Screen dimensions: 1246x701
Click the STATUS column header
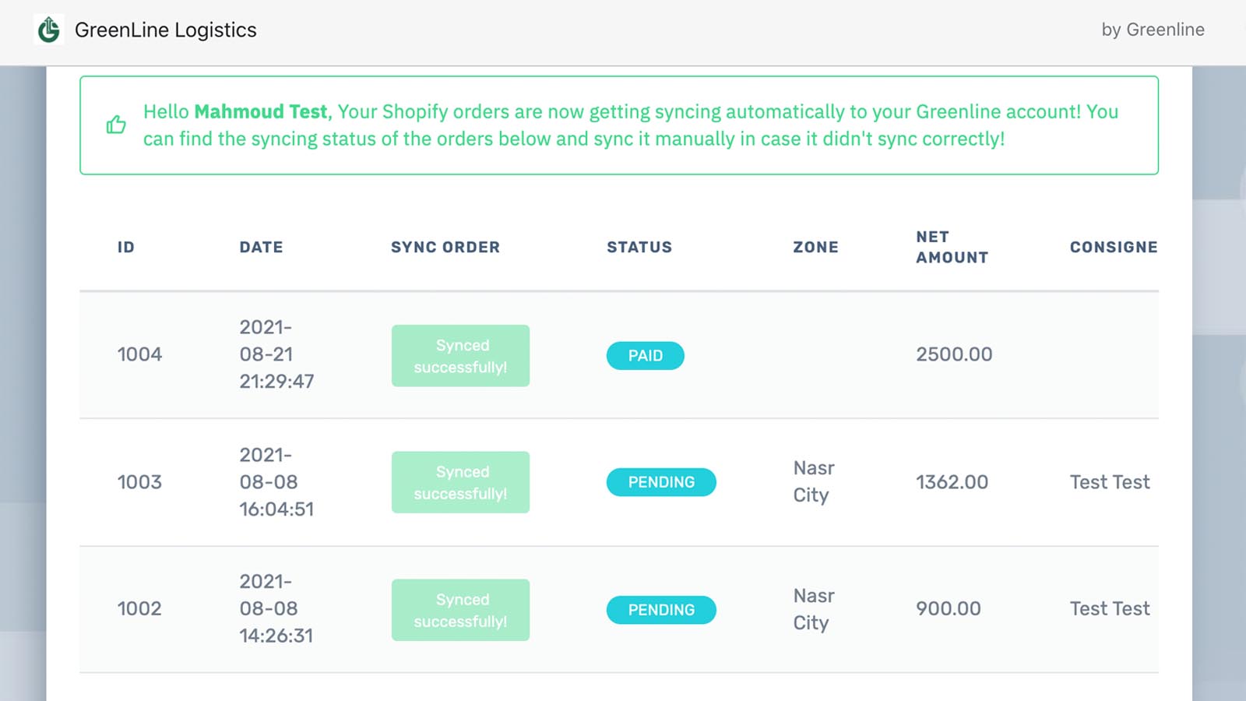tap(639, 247)
